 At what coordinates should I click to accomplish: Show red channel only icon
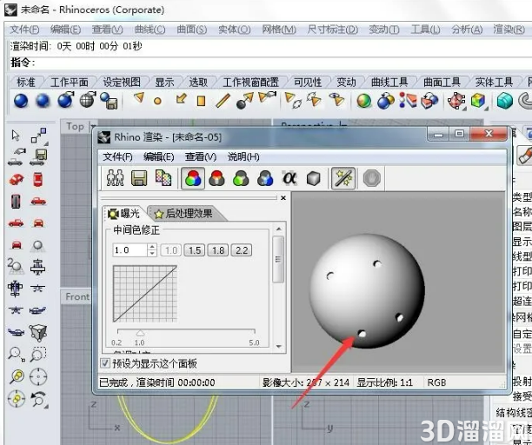pyautogui.click(x=216, y=178)
